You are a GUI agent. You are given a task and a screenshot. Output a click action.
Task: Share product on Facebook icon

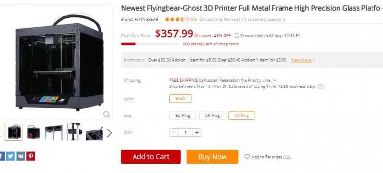[x=2, y=156]
